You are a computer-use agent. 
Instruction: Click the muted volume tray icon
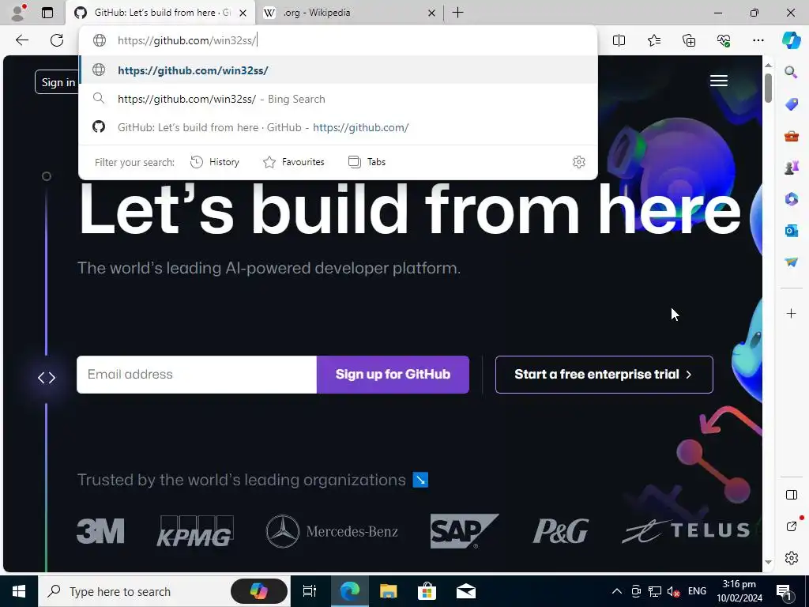point(673,591)
